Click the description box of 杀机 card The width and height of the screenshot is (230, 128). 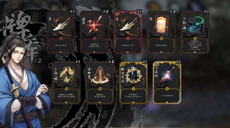point(167,95)
